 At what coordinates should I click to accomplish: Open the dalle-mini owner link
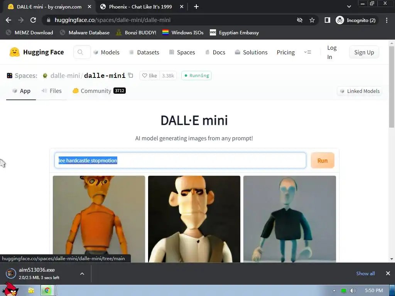coord(65,76)
